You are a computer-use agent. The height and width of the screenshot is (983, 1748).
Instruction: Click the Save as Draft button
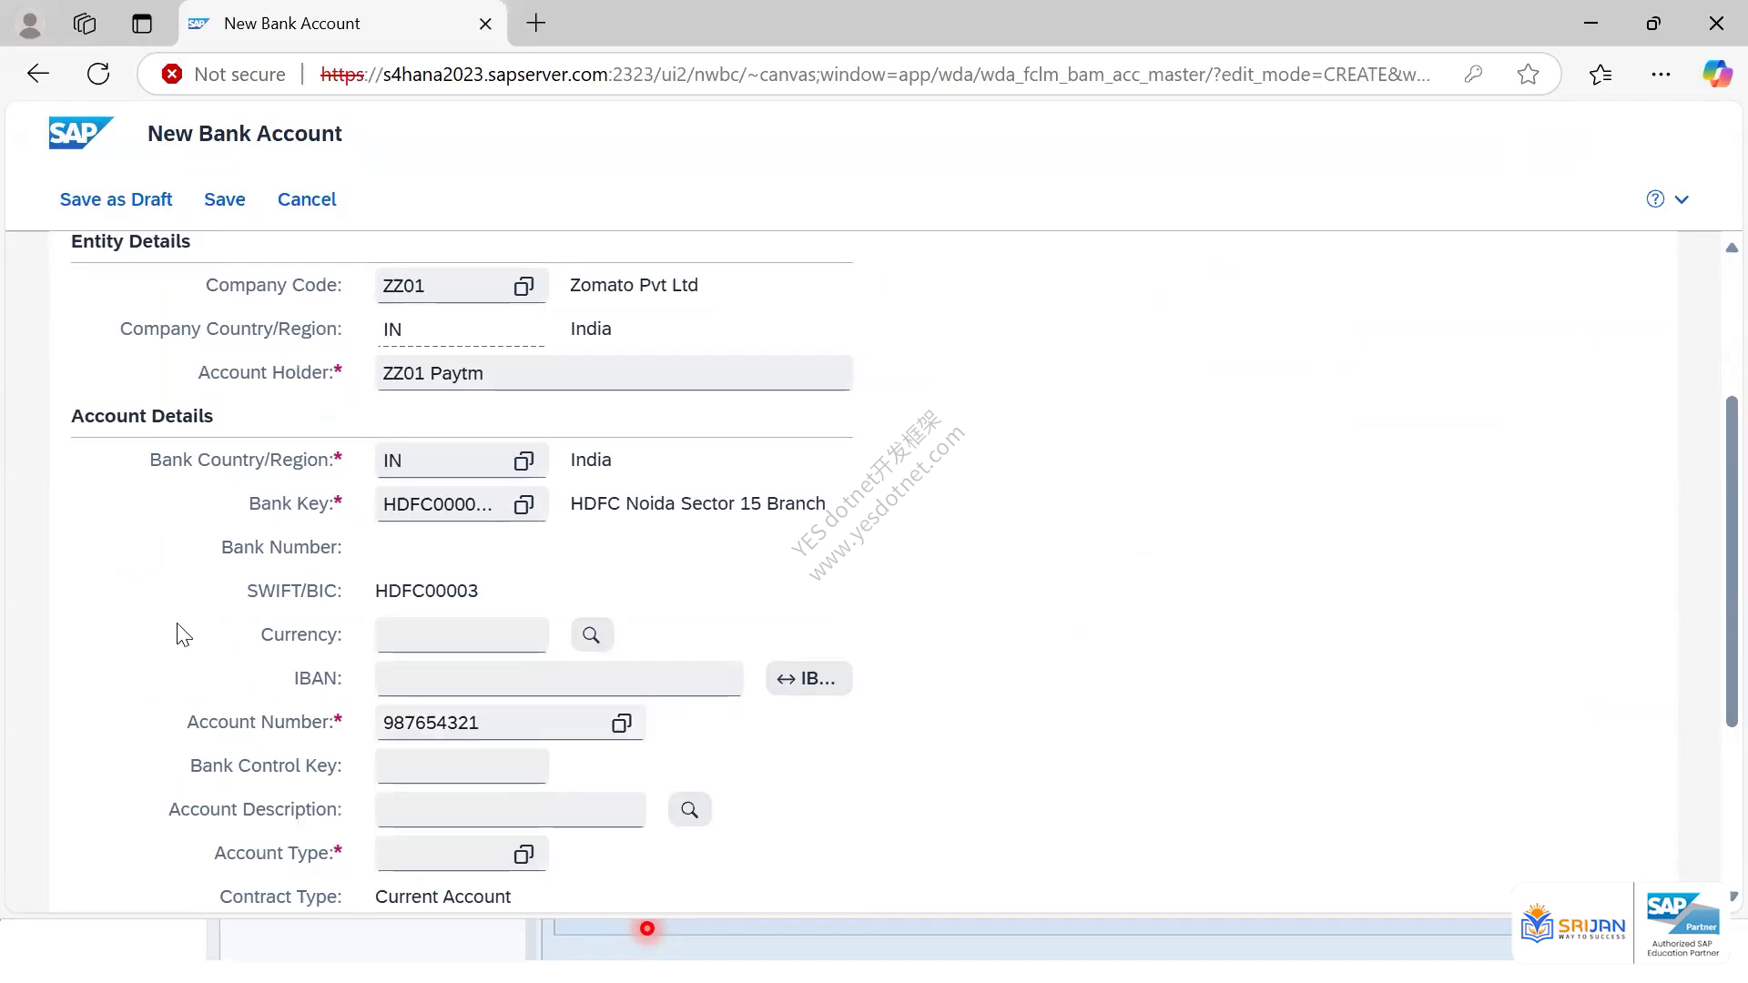(116, 199)
